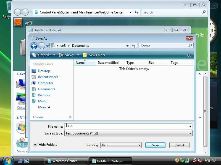The height and width of the screenshot is (165, 221).
Task: Collapse with Hide Folders button
Action: [45, 145]
